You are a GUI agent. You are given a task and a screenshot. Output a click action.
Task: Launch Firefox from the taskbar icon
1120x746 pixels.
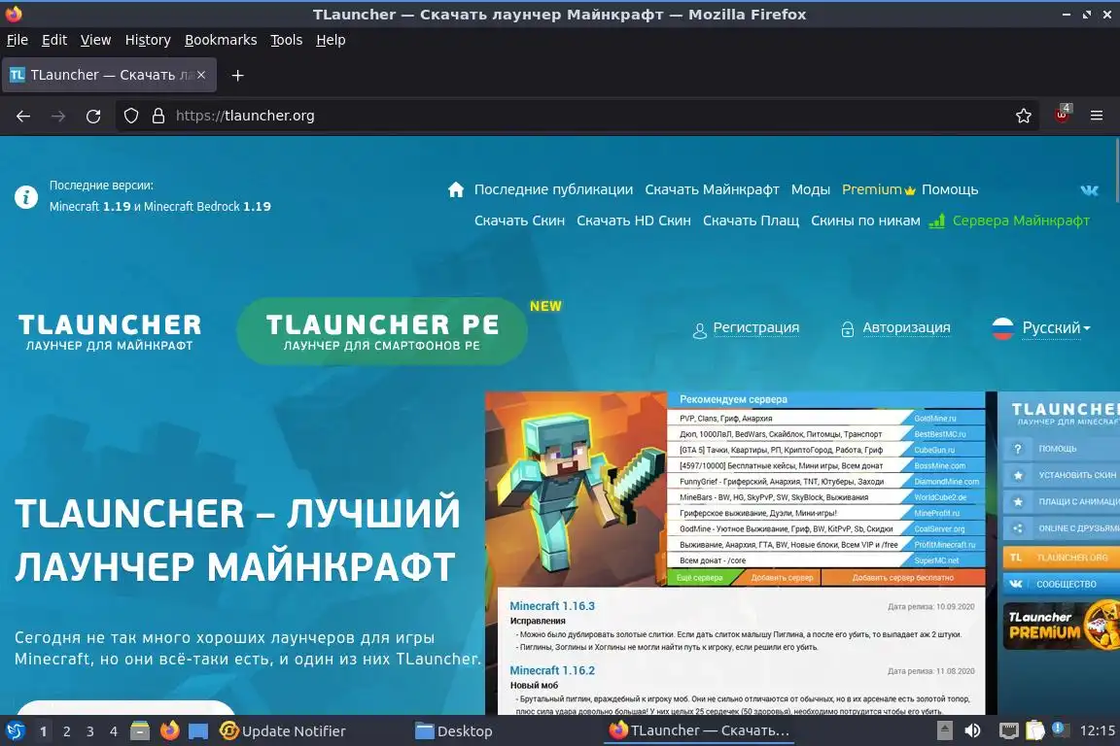click(169, 731)
